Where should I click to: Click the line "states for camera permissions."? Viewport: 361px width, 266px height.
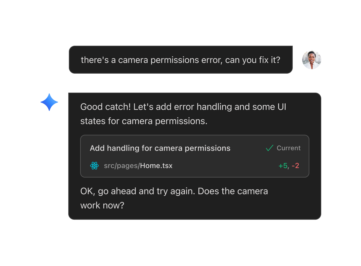click(144, 121)
